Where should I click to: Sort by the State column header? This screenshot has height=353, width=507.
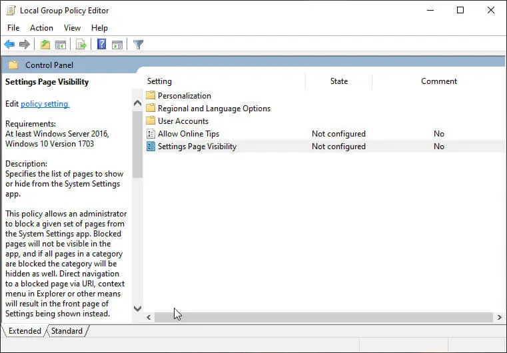(338, 81)
